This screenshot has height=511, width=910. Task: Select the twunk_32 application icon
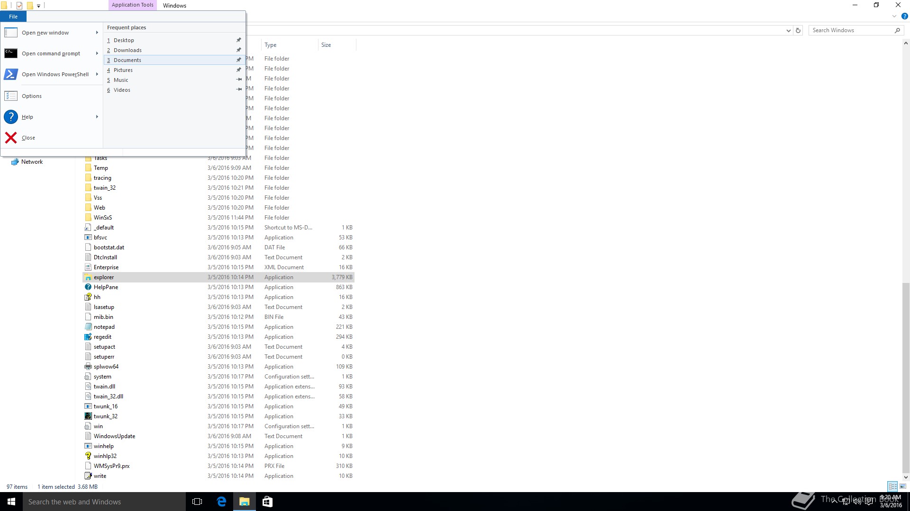pos(88,416)
